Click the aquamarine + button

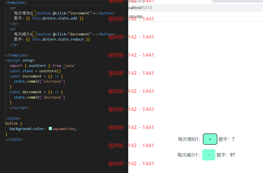tap(210, 139)
